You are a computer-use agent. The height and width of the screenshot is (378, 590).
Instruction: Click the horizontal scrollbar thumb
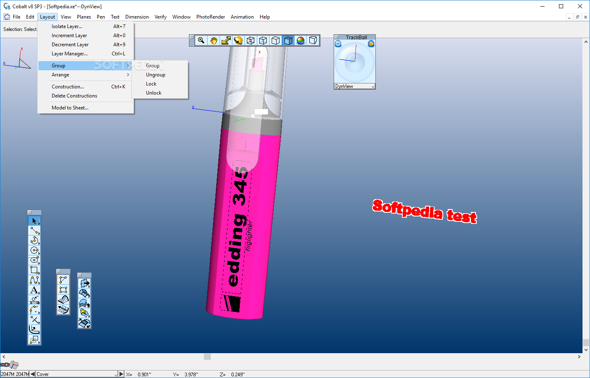pos(208,357)
